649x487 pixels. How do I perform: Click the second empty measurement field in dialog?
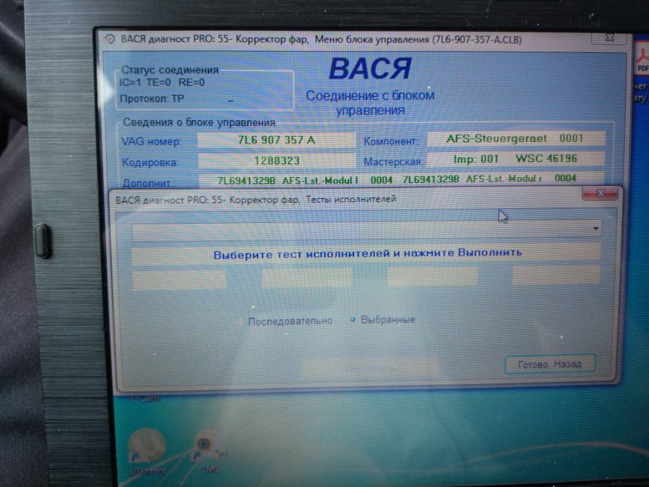click(307, 278)
